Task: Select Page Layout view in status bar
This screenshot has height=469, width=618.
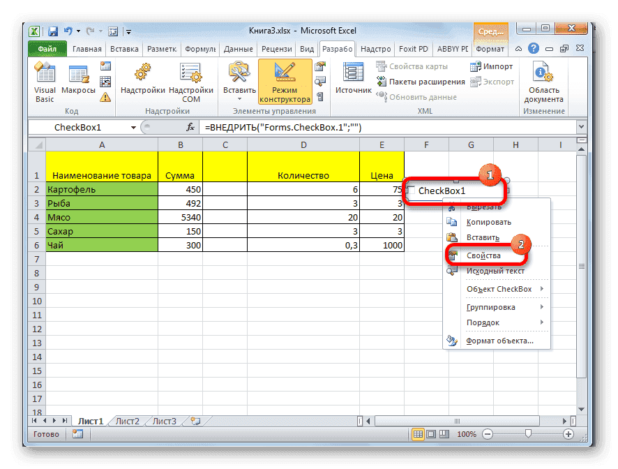Action: click(x=431, y=433)
